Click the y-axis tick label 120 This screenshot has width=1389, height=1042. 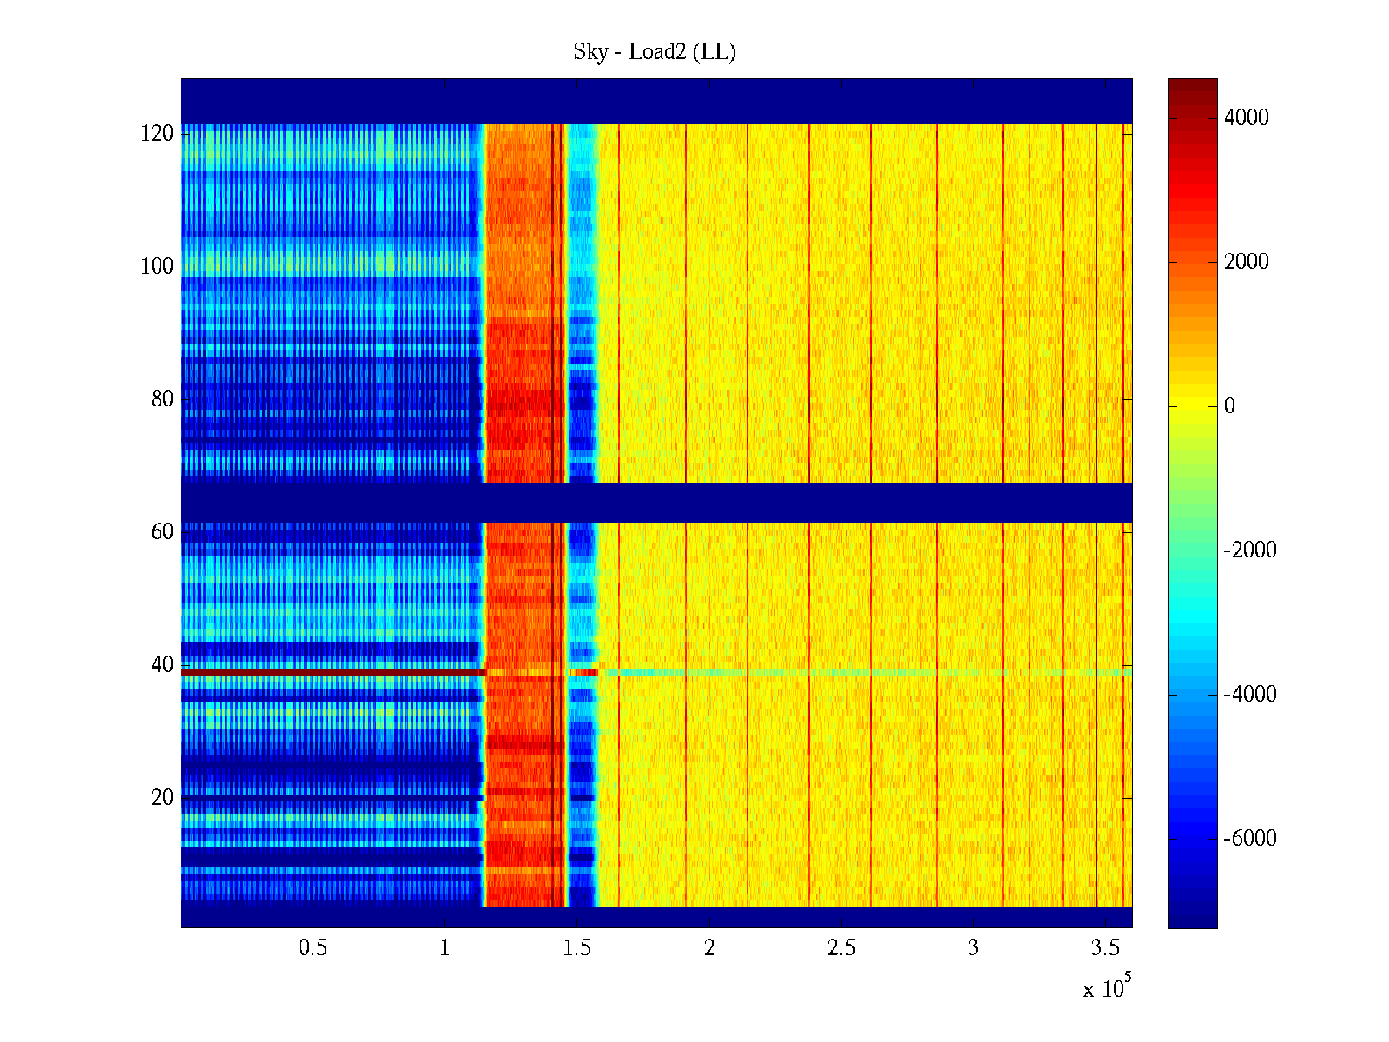point(157,134)
